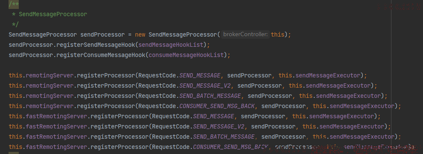Place cursor on the new keyword

tap(140, 34)
